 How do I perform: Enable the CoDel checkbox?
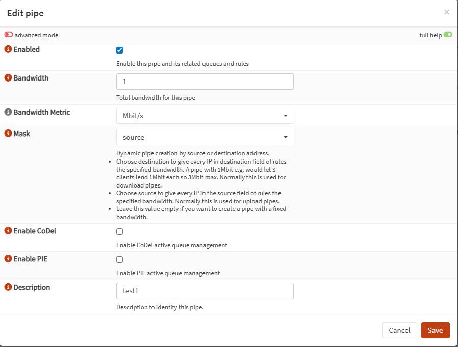coord(120,231)
